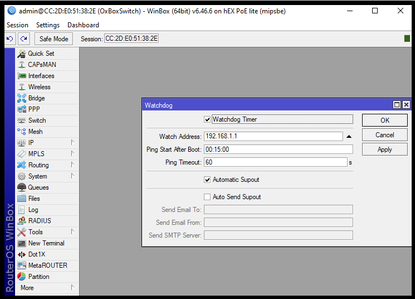Image resolution: width=415 pixels, height=299 pixels.
Task: Open the PPP menu icon
Action: (x=22, y=109)
